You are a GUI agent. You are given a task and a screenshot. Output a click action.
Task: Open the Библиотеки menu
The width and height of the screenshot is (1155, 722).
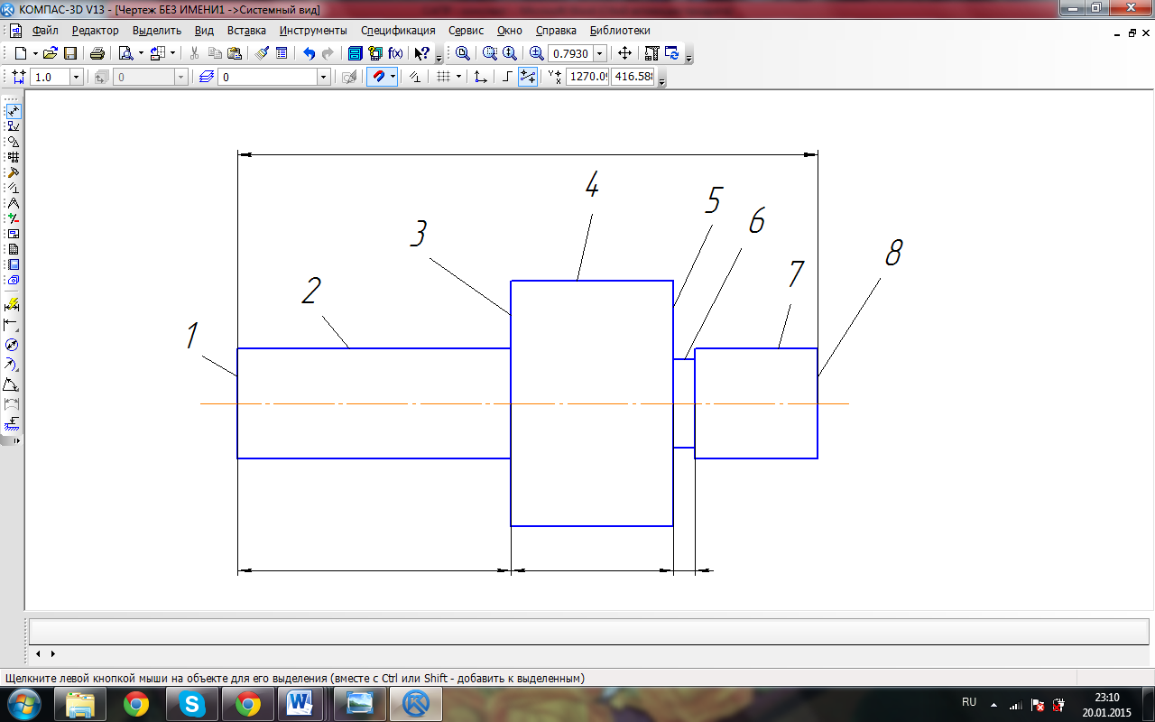[620, 30]
